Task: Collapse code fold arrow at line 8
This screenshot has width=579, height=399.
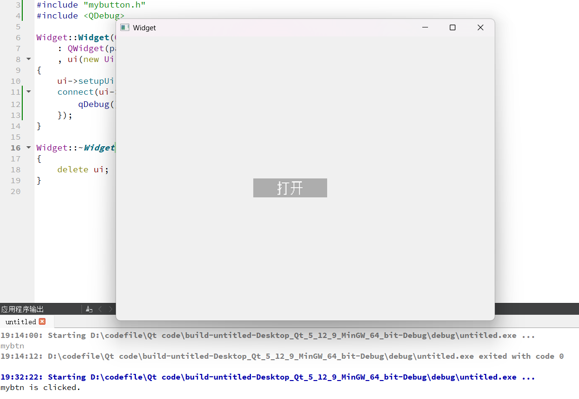Action: point(28,59)
